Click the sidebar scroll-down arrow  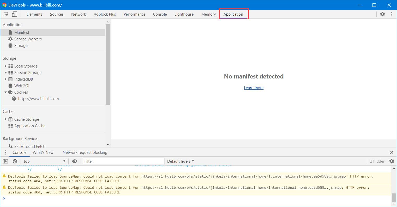(108, 144)
